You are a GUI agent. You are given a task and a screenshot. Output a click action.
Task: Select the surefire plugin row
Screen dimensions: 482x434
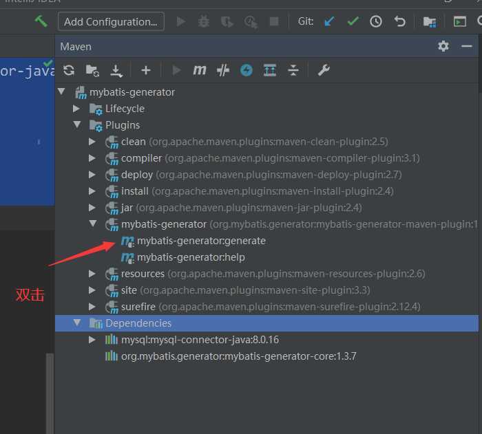pos(263,307)
